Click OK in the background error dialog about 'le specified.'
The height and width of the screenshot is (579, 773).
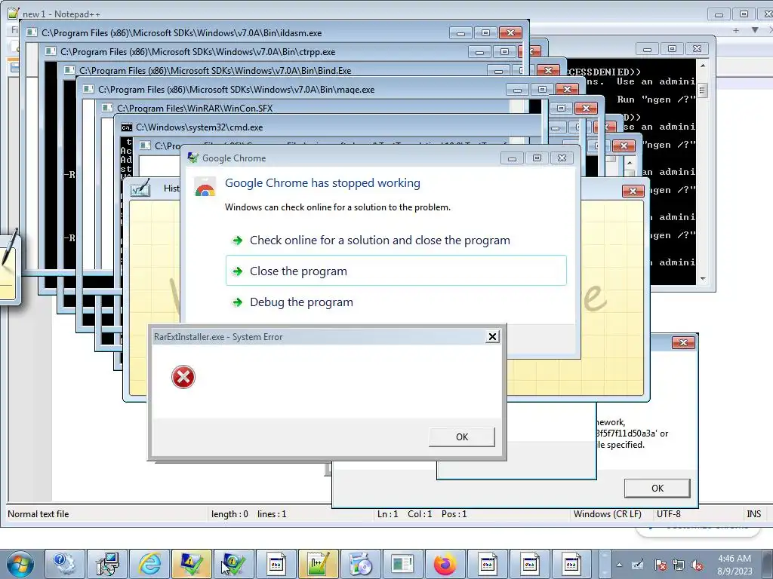658,488
